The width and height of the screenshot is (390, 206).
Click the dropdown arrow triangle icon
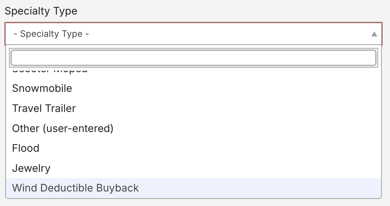[x=374, y=34]
